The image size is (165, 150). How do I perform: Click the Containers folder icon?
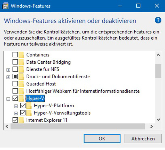pyautogui.click(x=21, y=55)
